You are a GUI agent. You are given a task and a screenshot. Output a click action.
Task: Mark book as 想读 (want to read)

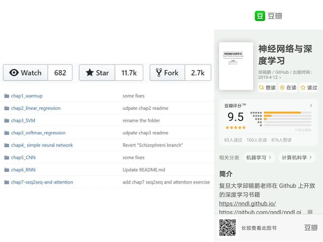(267, 88)
